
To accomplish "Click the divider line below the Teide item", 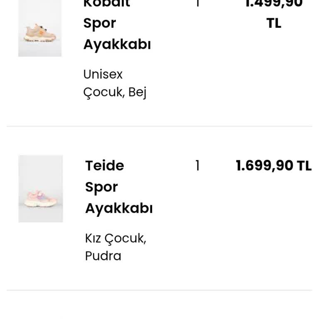I will (x=159, y=290).
